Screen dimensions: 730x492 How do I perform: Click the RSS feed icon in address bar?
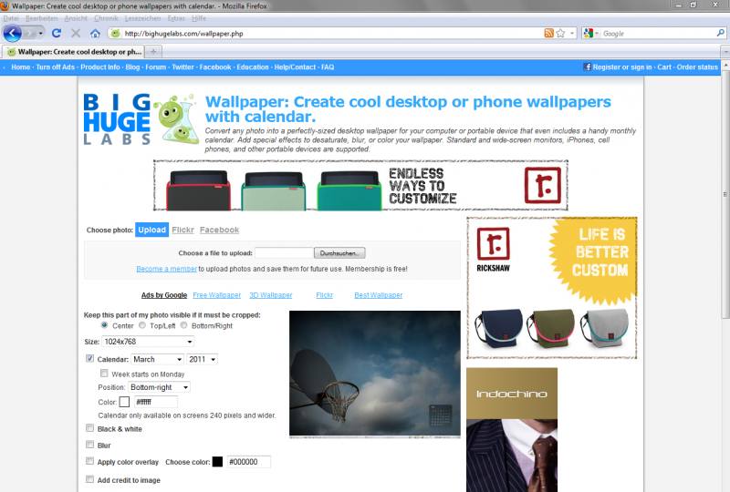(549, 33)
